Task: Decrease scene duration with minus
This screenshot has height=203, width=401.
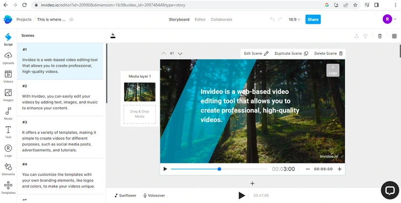Action: coord(307,169)
